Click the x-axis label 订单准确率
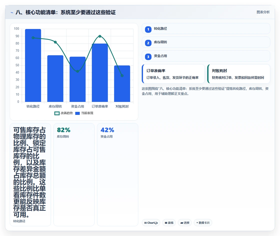 (100, 107)
